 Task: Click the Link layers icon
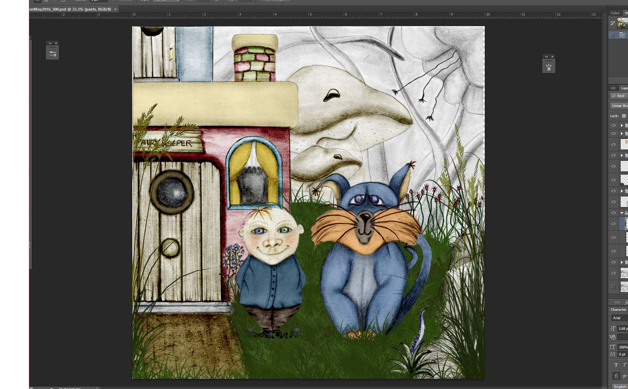pos(617,302)
